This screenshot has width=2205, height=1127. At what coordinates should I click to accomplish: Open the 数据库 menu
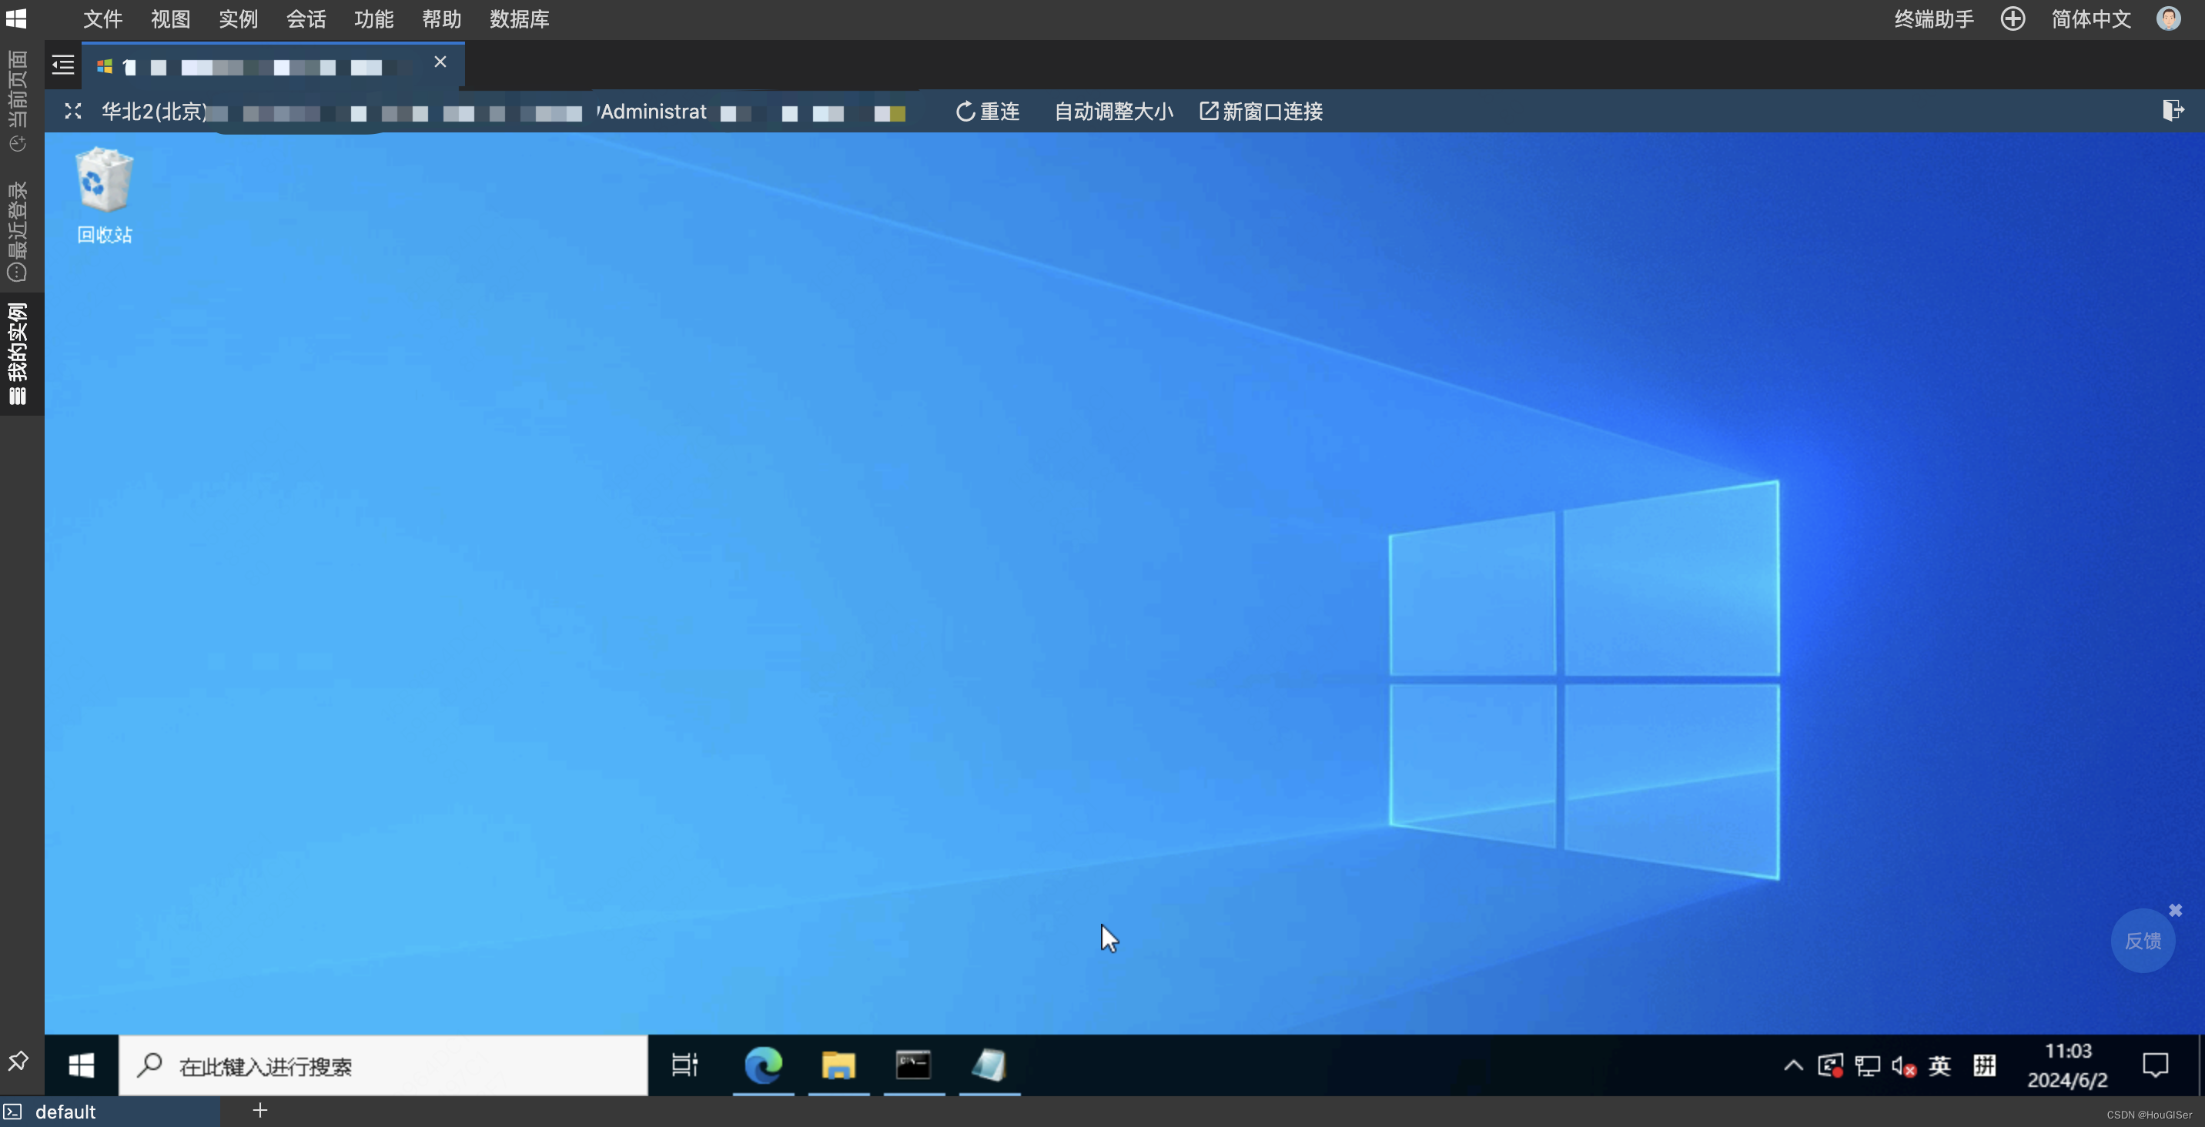(x=519, y=18)
